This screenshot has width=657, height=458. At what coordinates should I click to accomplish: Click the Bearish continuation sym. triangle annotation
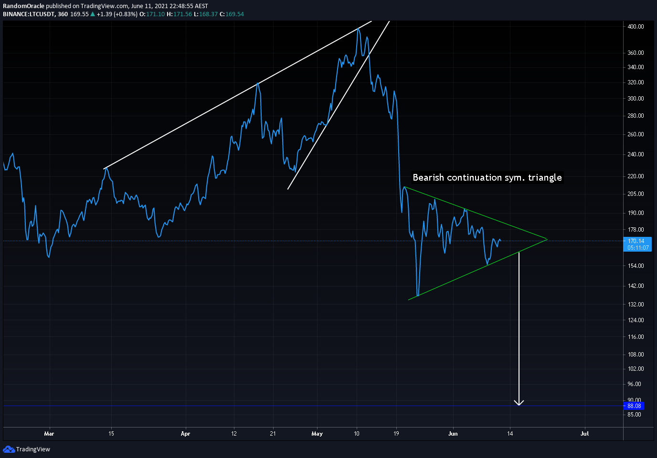pos(487,177)
